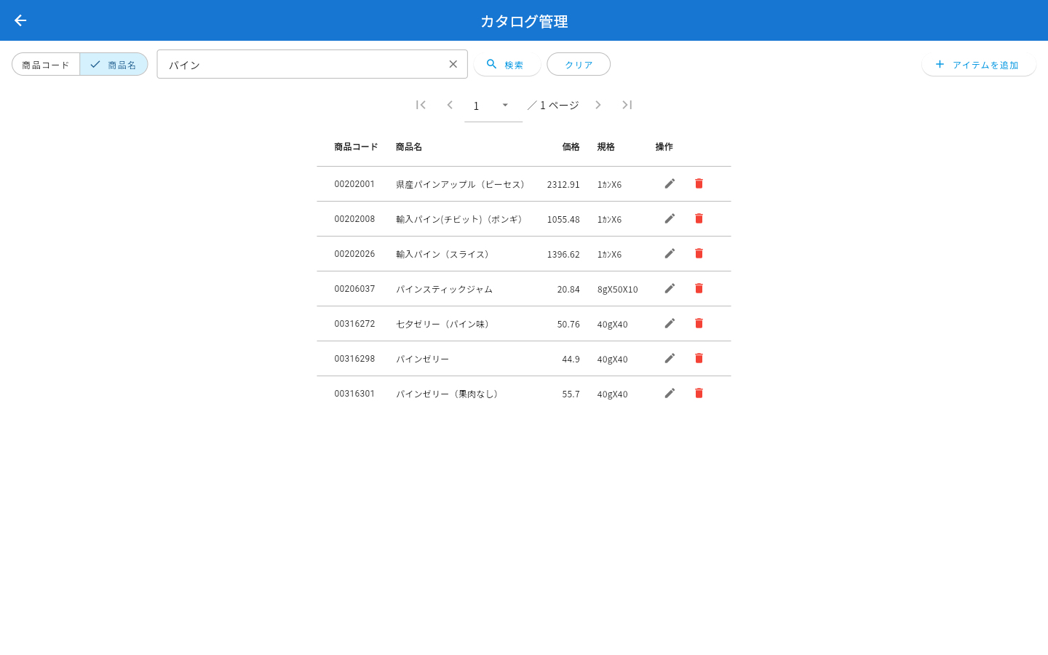Select the パインスティックジャム name cell

coord(444,289)
